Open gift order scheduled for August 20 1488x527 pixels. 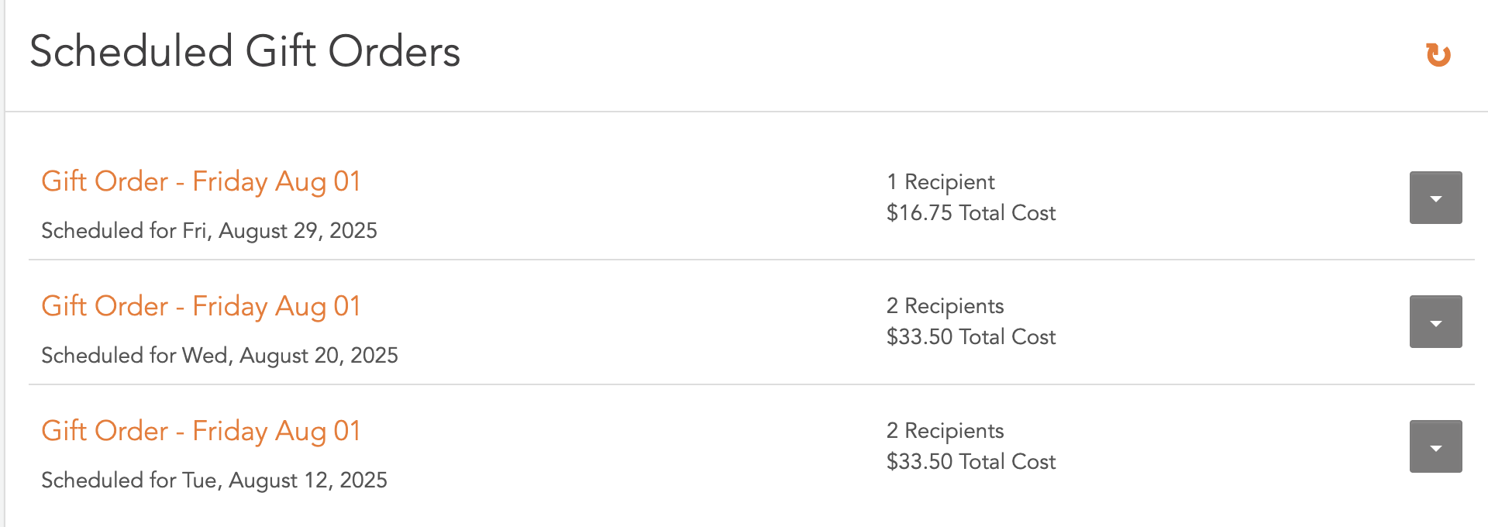[201, 306]
